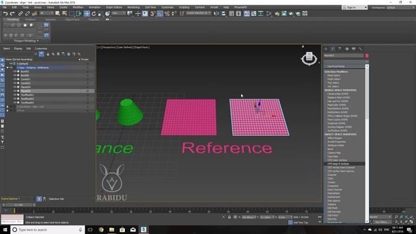Expand the Polygon Modeling ribbon panel
The width and height of the screenshot is (416, 234).
[x=26, y=41]
